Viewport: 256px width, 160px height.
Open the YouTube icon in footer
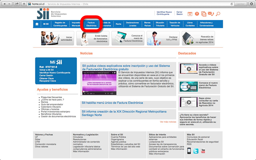pos(203,151)
